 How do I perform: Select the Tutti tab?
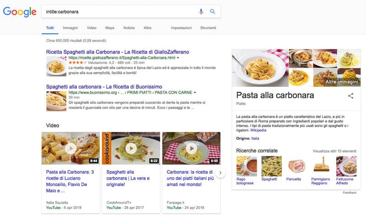point(50,28)
